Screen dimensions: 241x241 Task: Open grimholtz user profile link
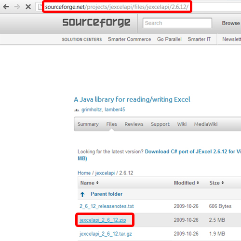92,110
